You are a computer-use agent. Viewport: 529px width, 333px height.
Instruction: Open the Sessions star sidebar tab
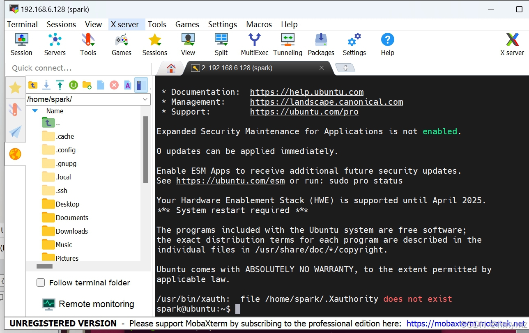[15, 87]
